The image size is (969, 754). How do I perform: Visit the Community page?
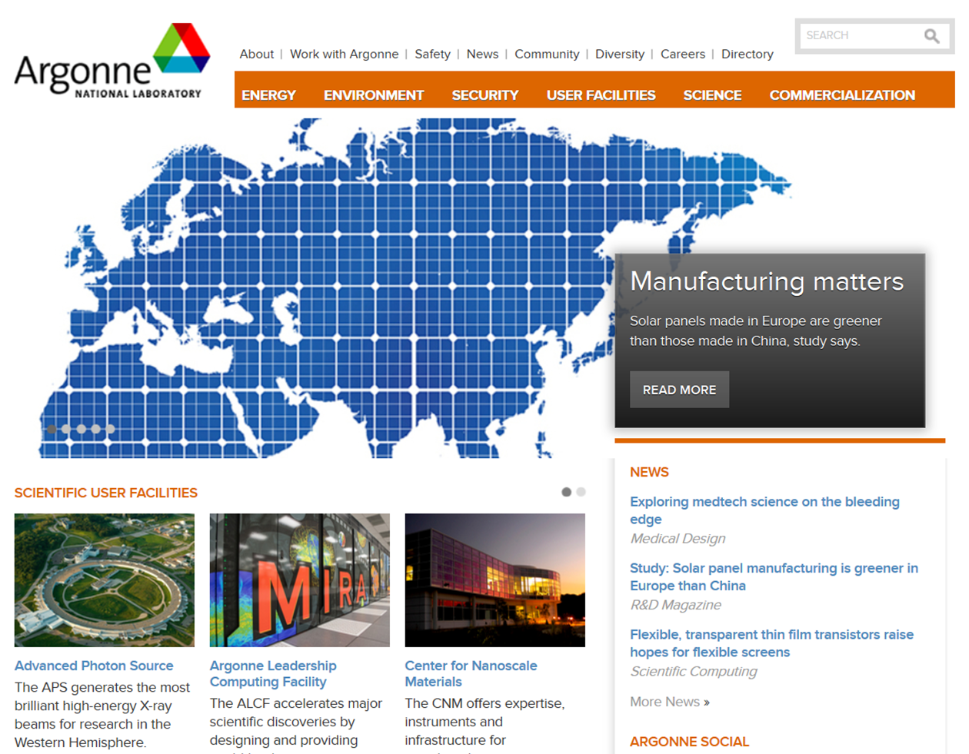[547, 54]
